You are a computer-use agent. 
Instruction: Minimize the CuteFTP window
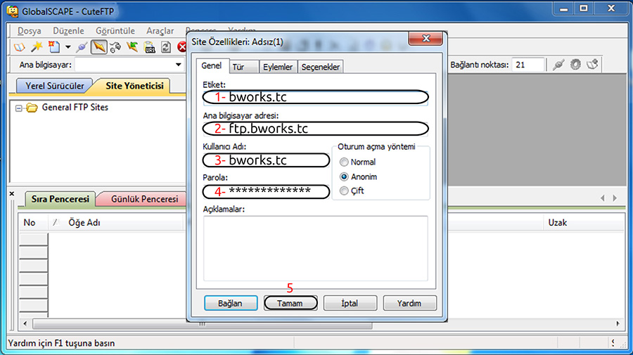(563, 8)
